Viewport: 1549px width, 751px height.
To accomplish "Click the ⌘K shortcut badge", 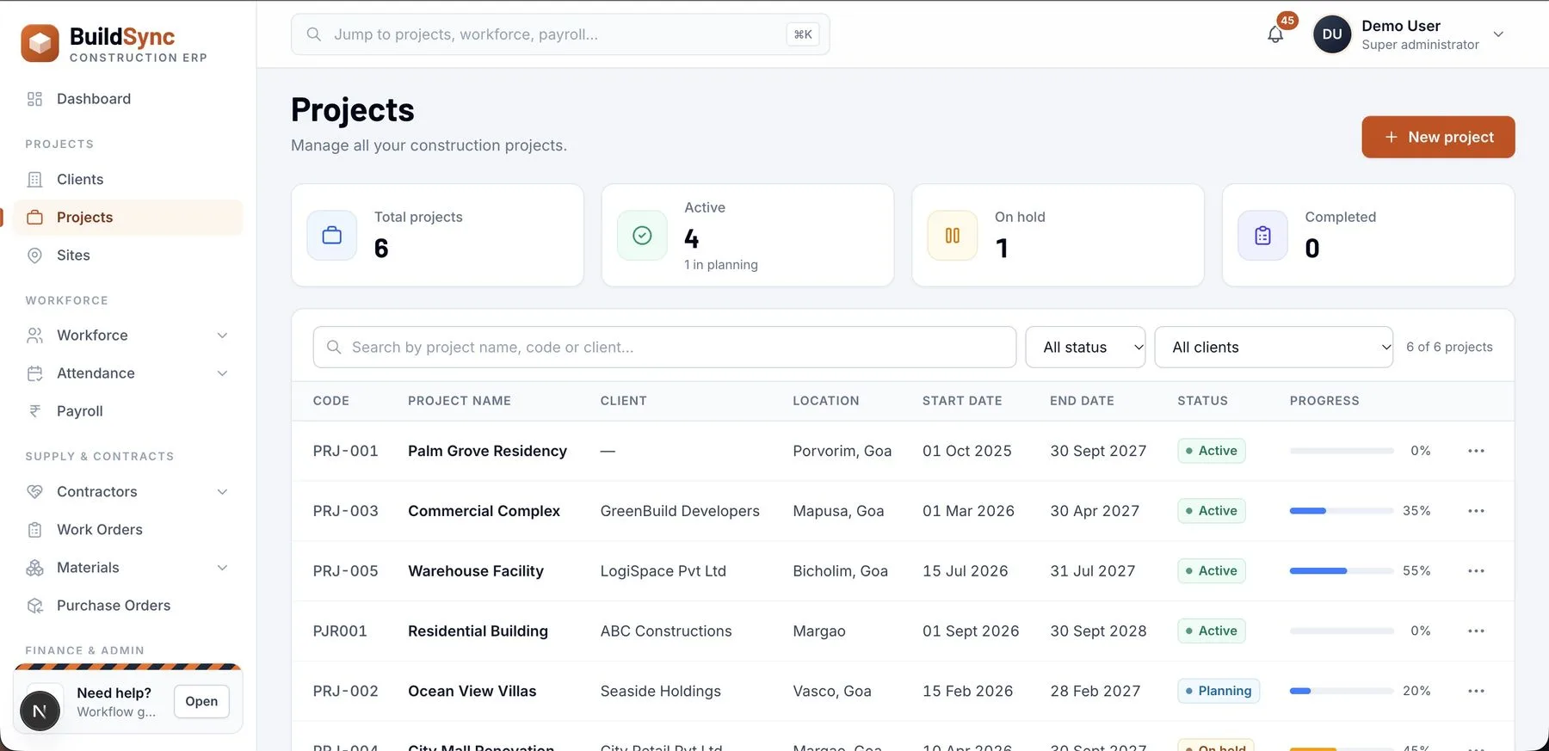I will 803,34.
